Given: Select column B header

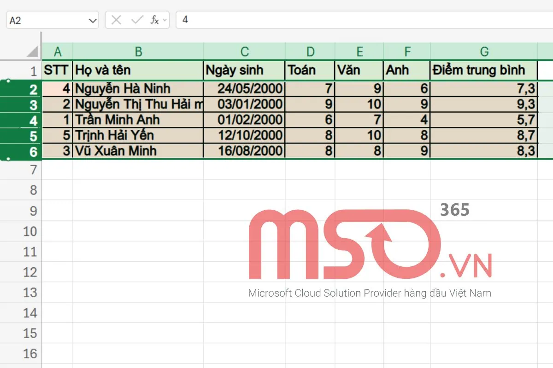Looking at the screenshot, I should (x=138, y=52).
